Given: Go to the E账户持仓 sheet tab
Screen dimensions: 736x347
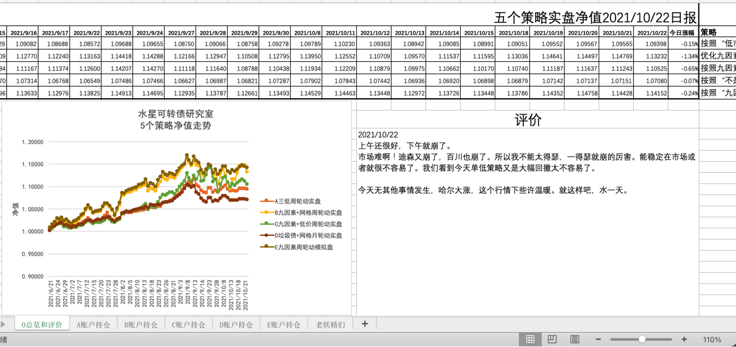Looking at the screenshot, I should pyautogui.click(x=284, y=325).
